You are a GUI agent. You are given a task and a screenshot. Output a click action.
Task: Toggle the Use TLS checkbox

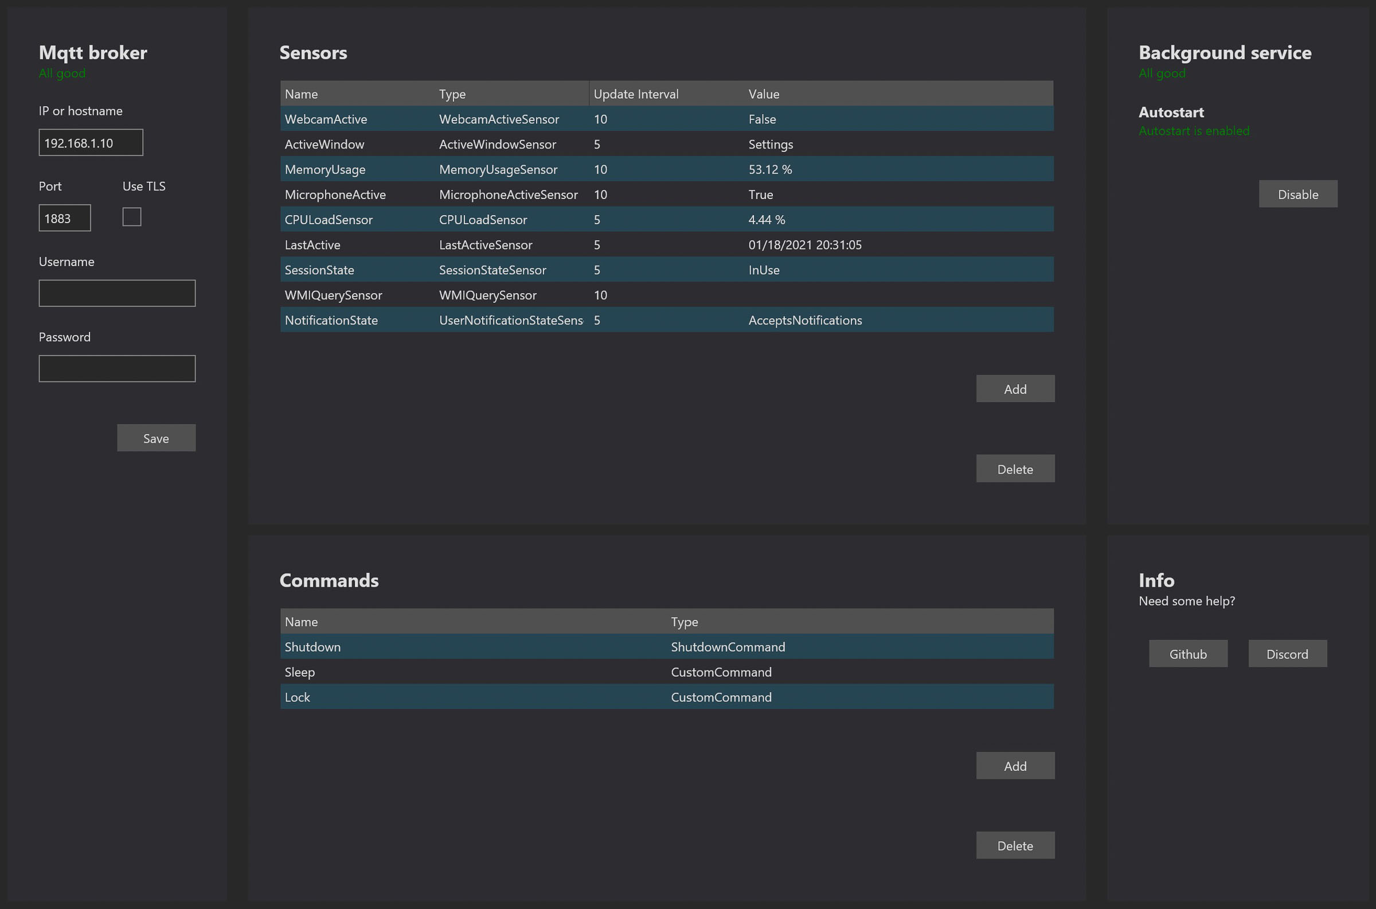[x=131, y=217]
